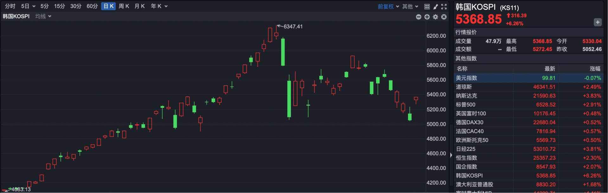Zoom in chart with the plus circle icon
Viewport: 608px width, 193px height.
point(427,17)
